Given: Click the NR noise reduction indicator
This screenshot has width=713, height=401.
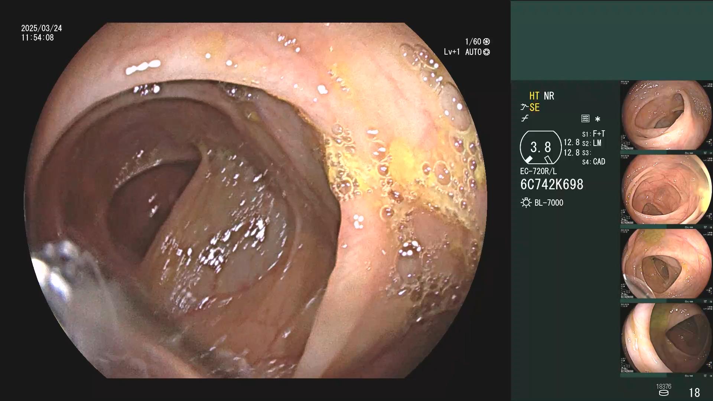Looking at the screenshot, I should [549, 96].
